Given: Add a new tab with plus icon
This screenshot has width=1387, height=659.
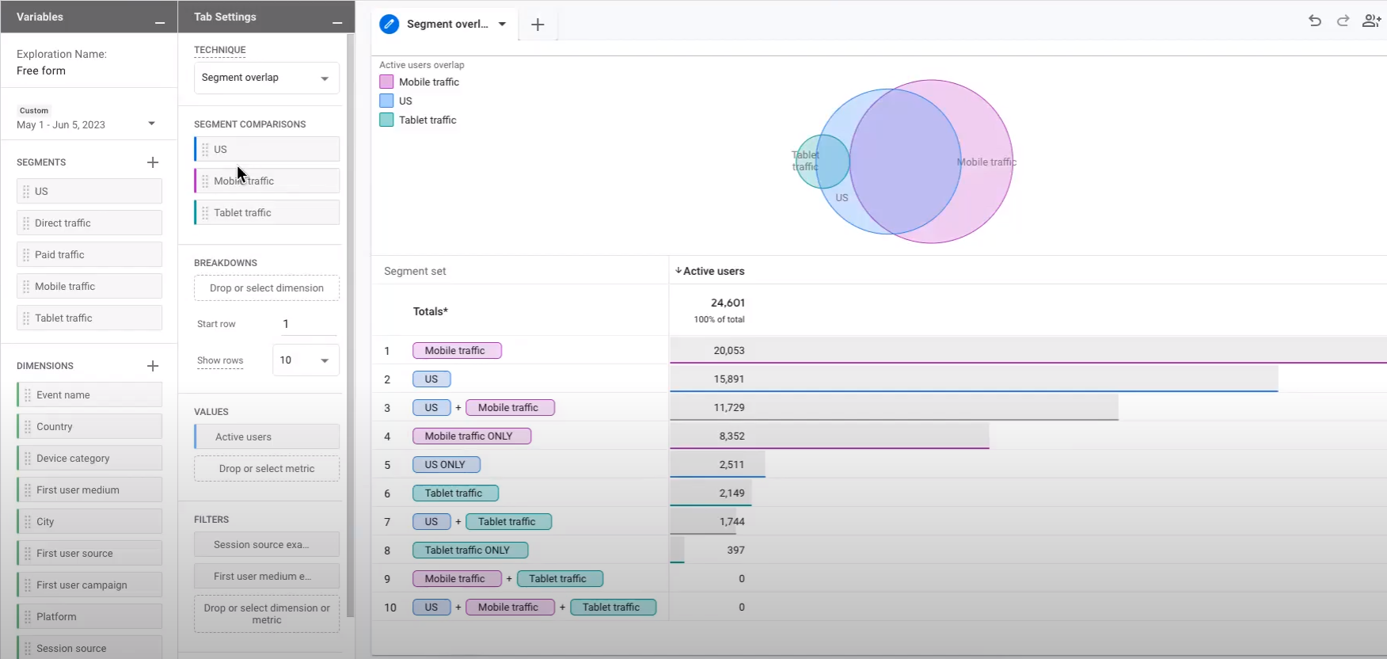Looking at the screenshot, I should pos(538,25).
